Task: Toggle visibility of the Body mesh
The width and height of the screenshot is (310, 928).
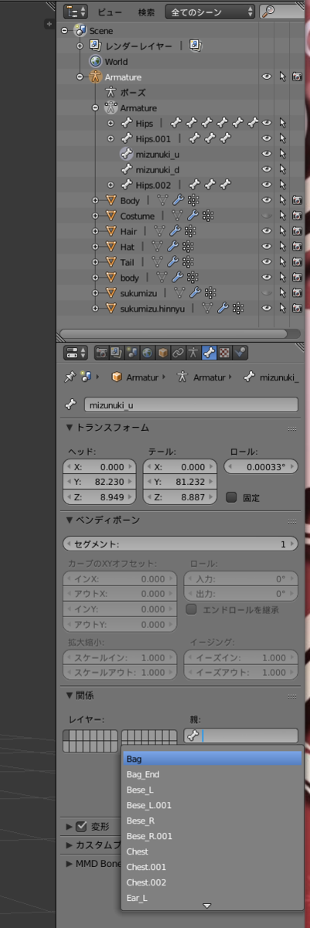Action: click(x=267, y=201)
